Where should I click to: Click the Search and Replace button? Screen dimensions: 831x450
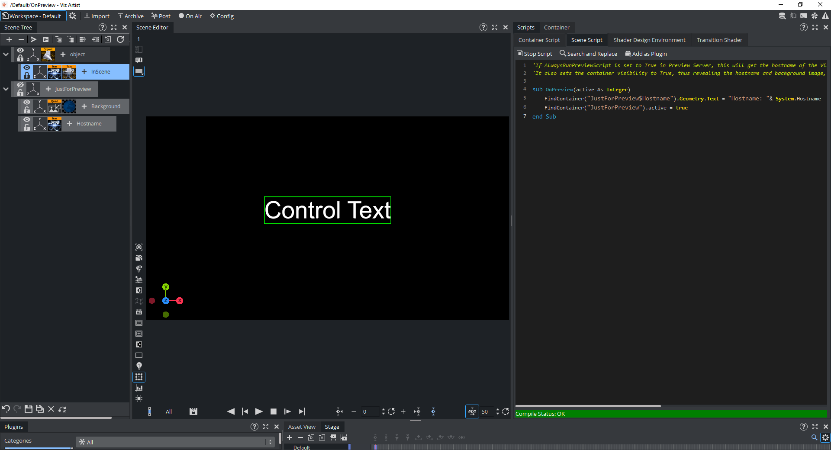tap(588, 54)
